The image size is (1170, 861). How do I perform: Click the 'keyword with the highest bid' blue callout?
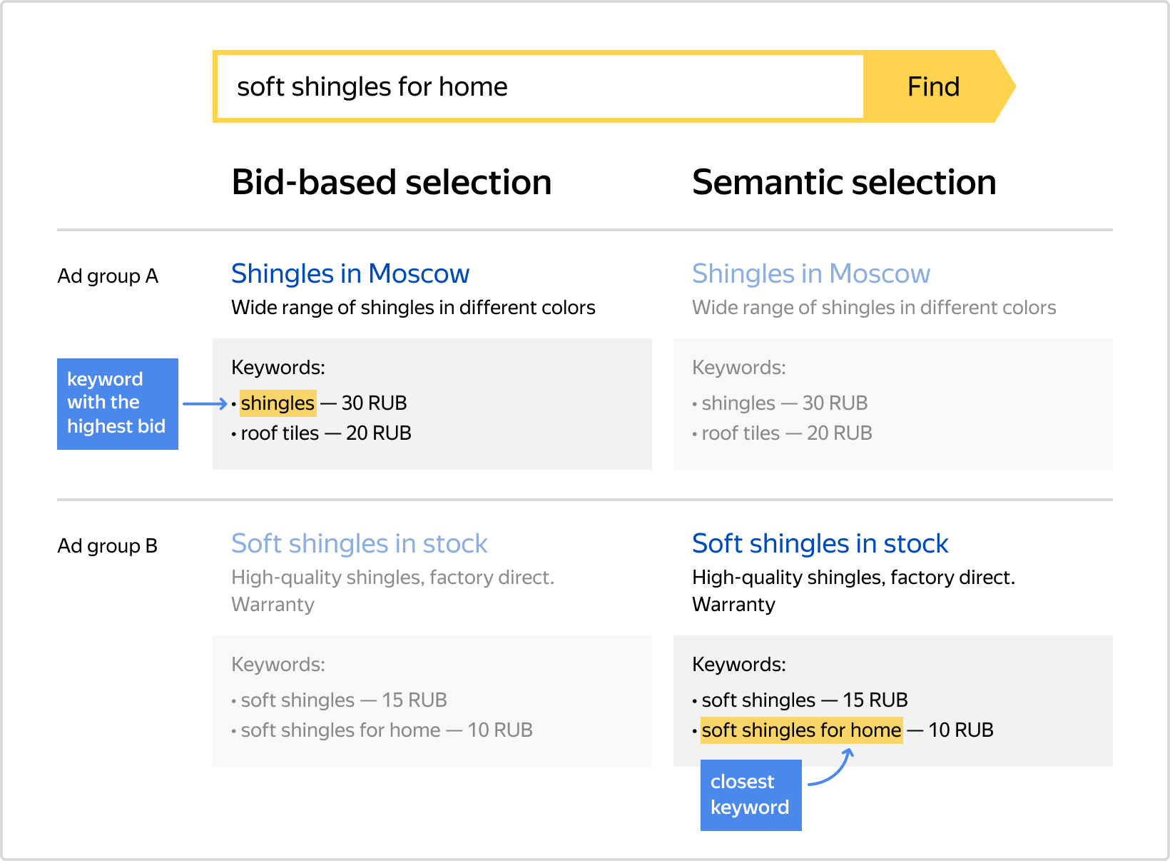tap(117, 403)
